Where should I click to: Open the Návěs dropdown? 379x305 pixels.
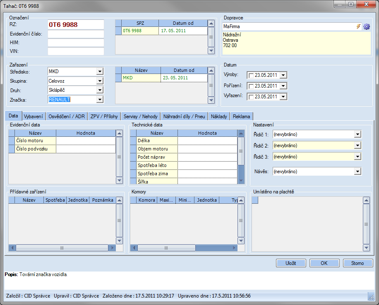(357, 172)
